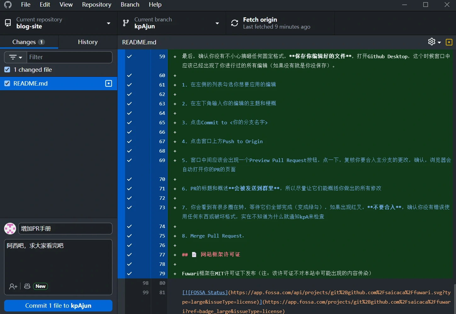
Task: Uncheck the README.md file checkbox
Action: 7,83
